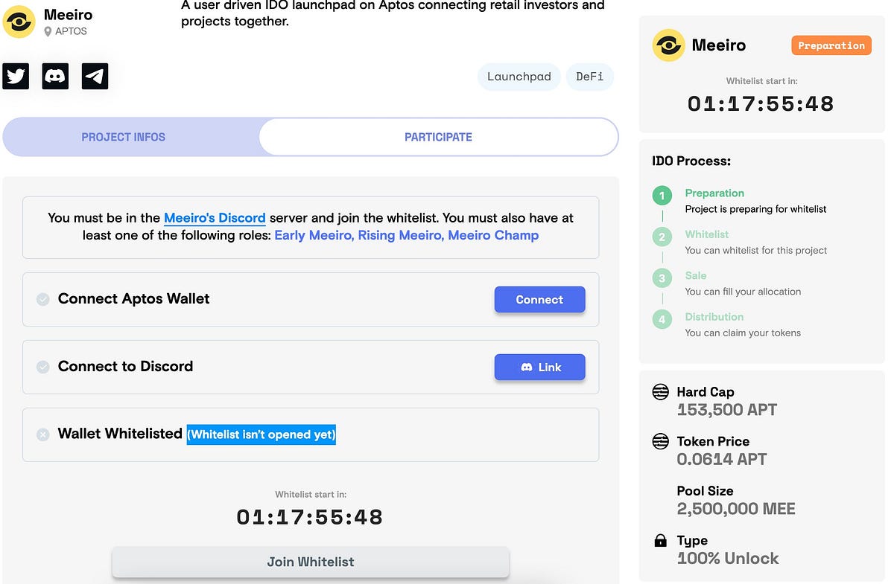Click the green checkmark on Preparation step
The width and height of the screenshot is (894, 584).
pos(662,195)
